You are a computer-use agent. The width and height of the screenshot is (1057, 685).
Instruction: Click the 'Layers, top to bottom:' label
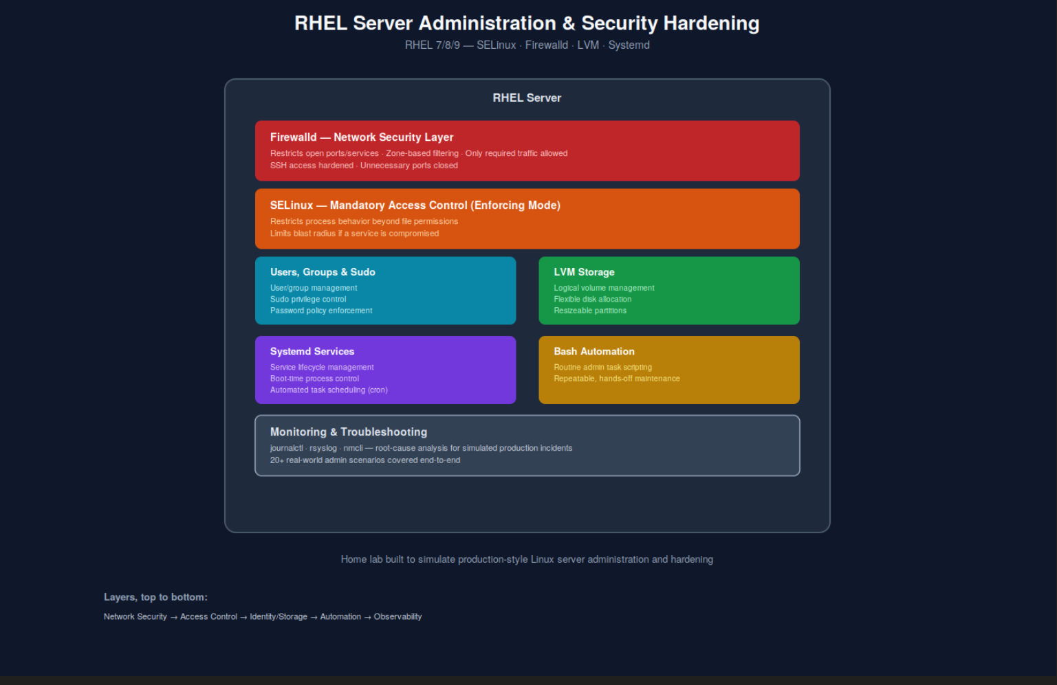point(155,597)
